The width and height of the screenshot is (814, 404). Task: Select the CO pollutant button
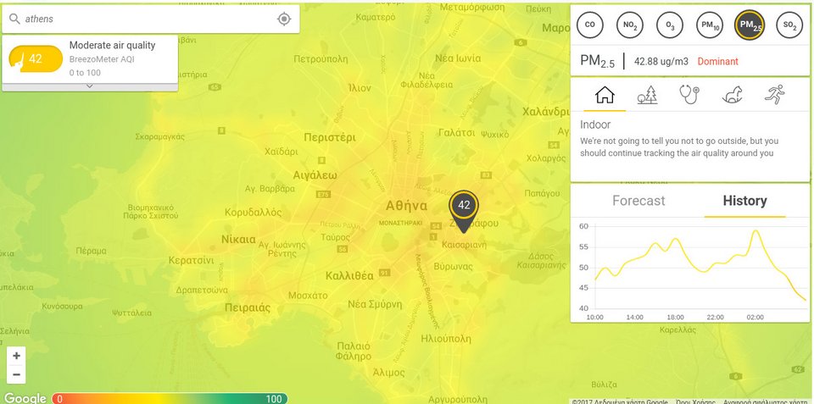[x=590, y=25]
